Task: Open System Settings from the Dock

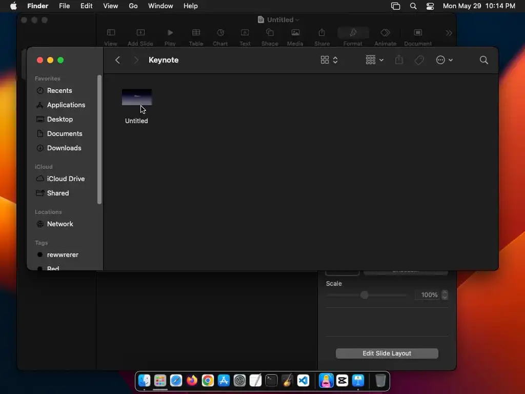Action: pyautogui.click(x=239, y=381)
